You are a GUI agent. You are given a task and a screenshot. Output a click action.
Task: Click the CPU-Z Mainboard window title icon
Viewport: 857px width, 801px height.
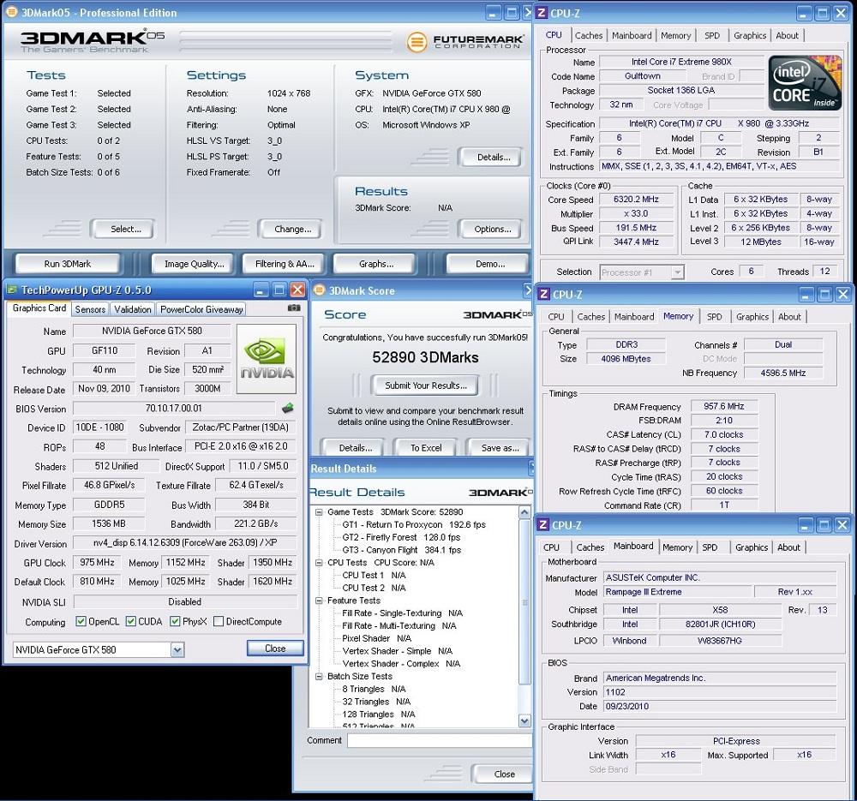point(542,524)
